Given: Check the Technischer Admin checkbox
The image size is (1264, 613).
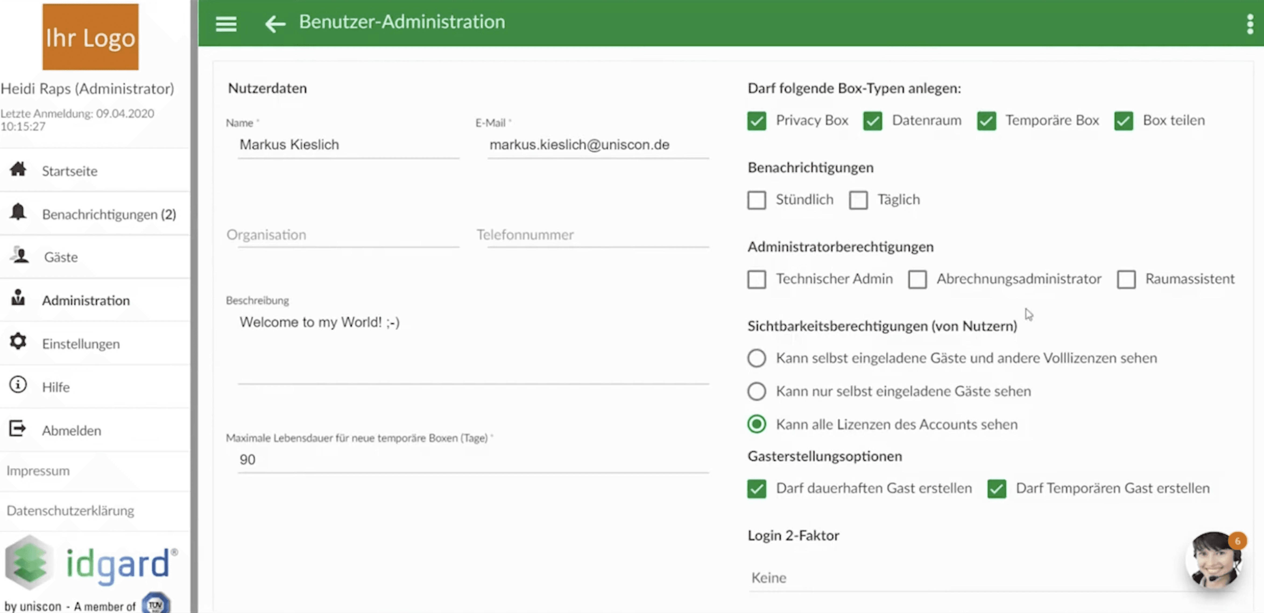Looking at the screenshot, I should pyautogui.click(x=756, y=279).
